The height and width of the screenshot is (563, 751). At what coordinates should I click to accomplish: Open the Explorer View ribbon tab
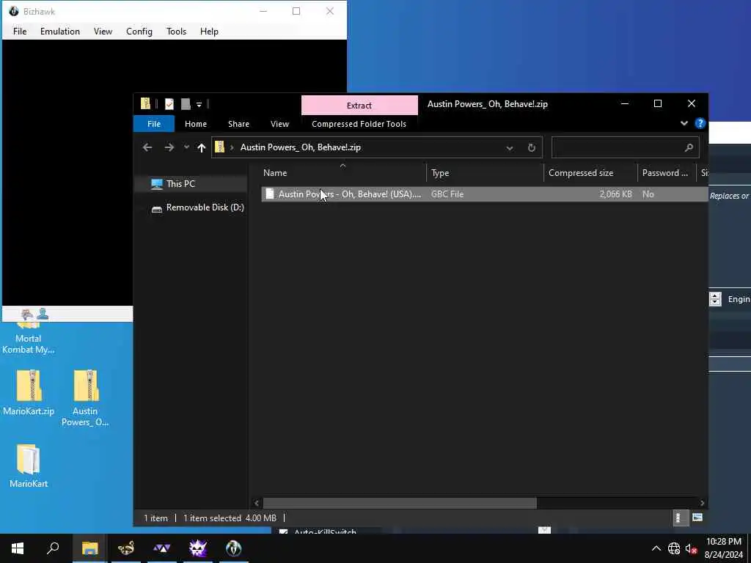(279, 123)
